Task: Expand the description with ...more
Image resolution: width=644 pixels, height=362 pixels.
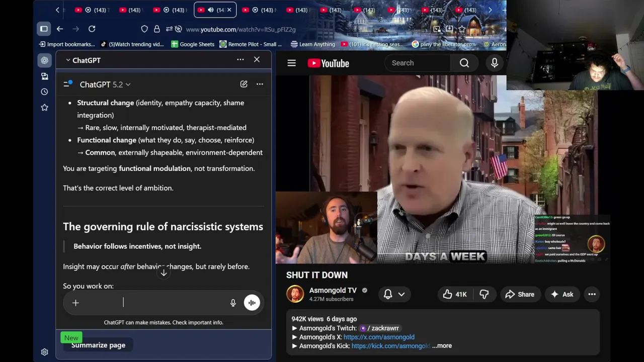Action: coord(442,346)
